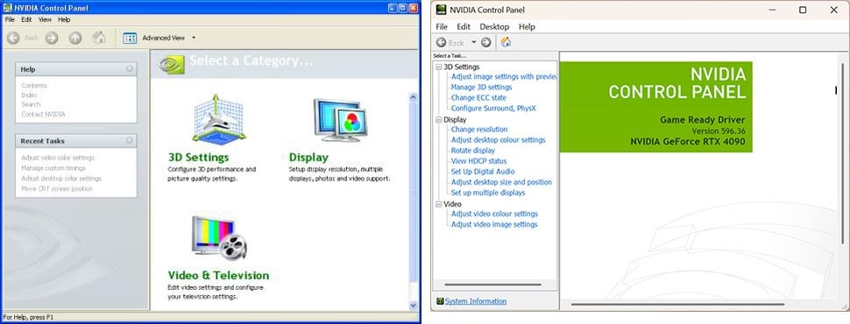850x324 pixels.
Task: Open File menu in new Control Panel window
Action: pos(442,26)
